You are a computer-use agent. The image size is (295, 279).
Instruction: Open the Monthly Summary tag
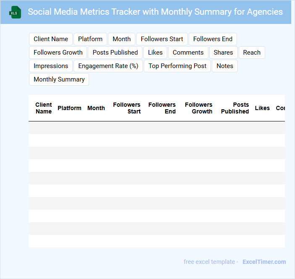(59, 79)
